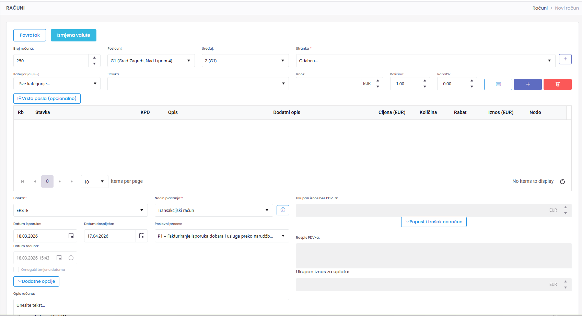Click the Izmjena valute button
The width and height of the screenshot is (582, 316).
point(73,35)
